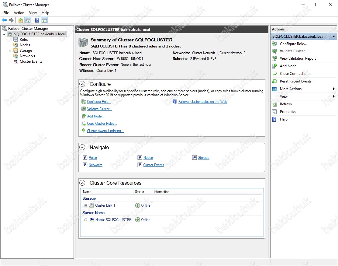Select the Failover Cluster Manager root tree item
This screenshot has width=338, height=266.
pos(28,29)
